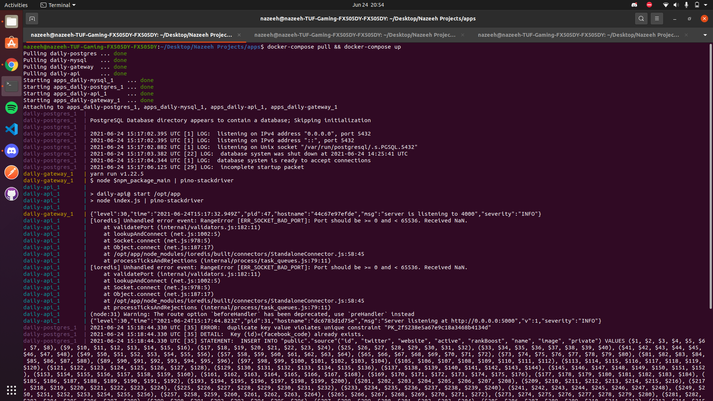Expand the system status menu arrow
Image resolution: width=713 pixels, height=401 pixels.
pos(706,5)
